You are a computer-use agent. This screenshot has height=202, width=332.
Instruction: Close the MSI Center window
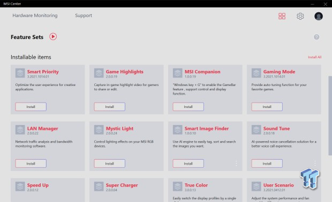[x=325, y=4]
